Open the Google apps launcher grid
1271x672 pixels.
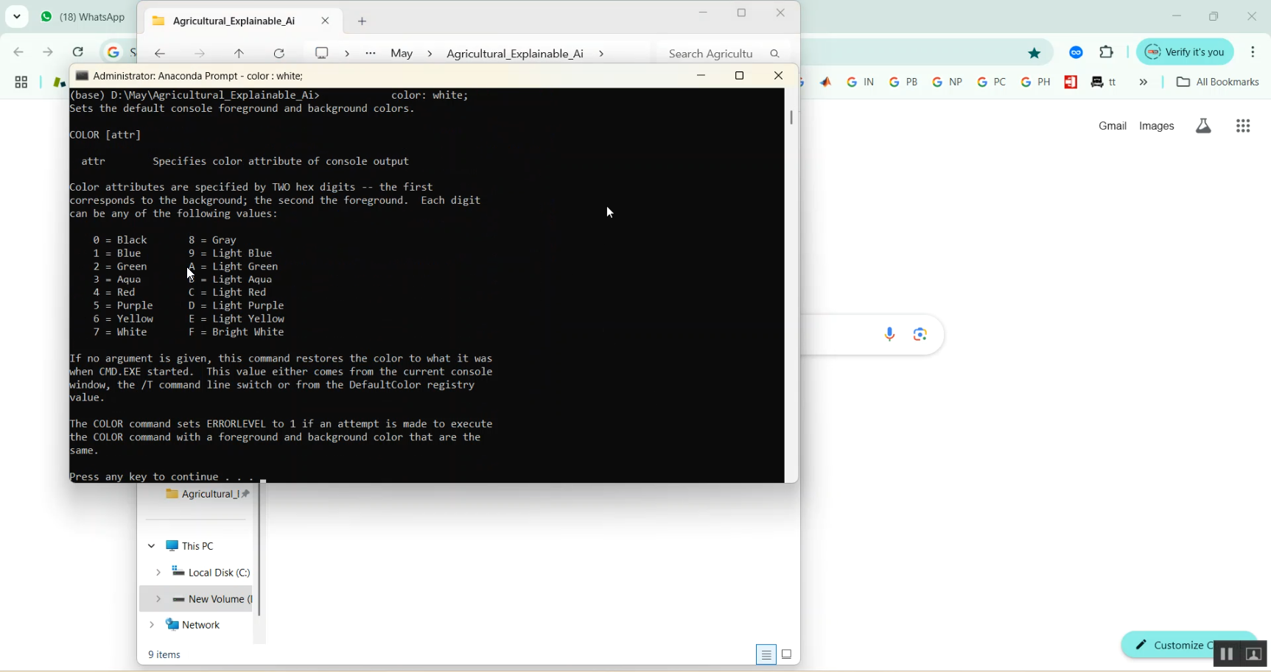point(1243,125)
